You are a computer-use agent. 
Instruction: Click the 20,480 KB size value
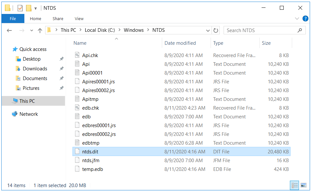pos(278,152)
